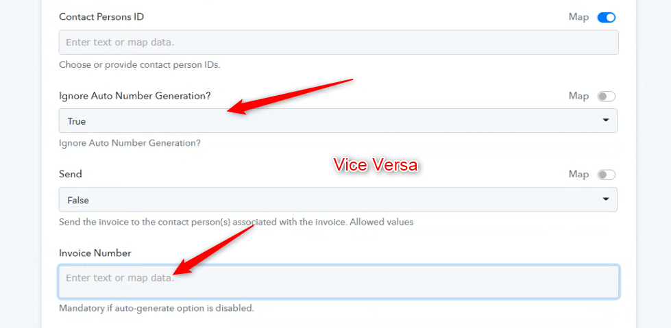This screenshot has height=328, width=671.
Task: Toggle off the Contact Persons ID Map switch
Action: coord(607,17)
